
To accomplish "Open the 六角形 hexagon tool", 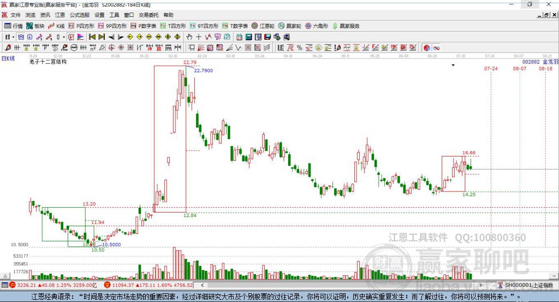I will click(317, 26).
